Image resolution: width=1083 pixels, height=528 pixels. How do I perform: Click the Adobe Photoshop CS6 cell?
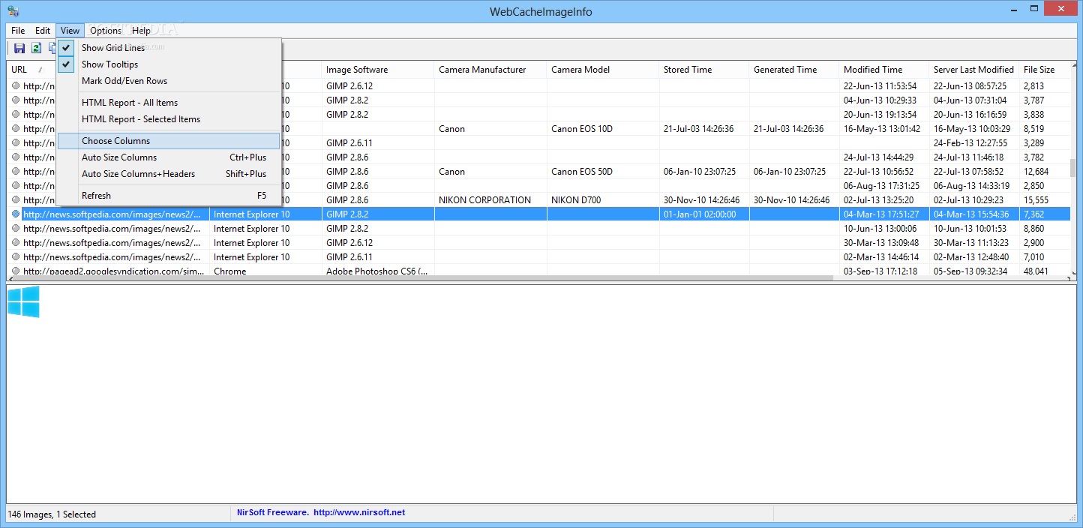378,271
